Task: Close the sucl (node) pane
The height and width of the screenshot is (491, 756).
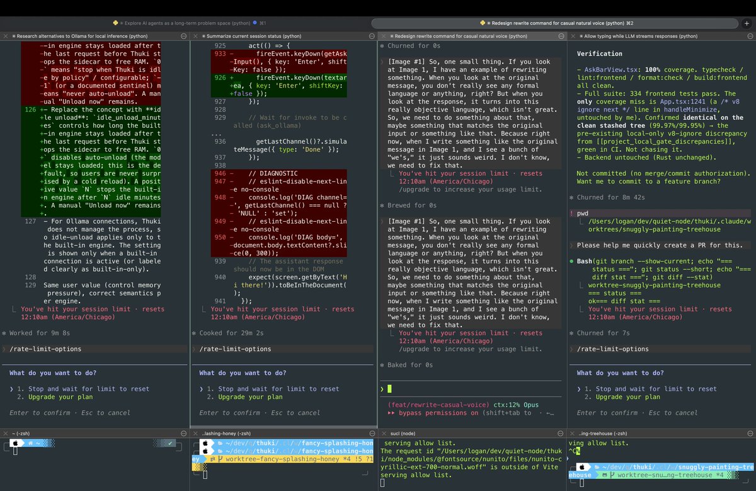Action: 383,434
